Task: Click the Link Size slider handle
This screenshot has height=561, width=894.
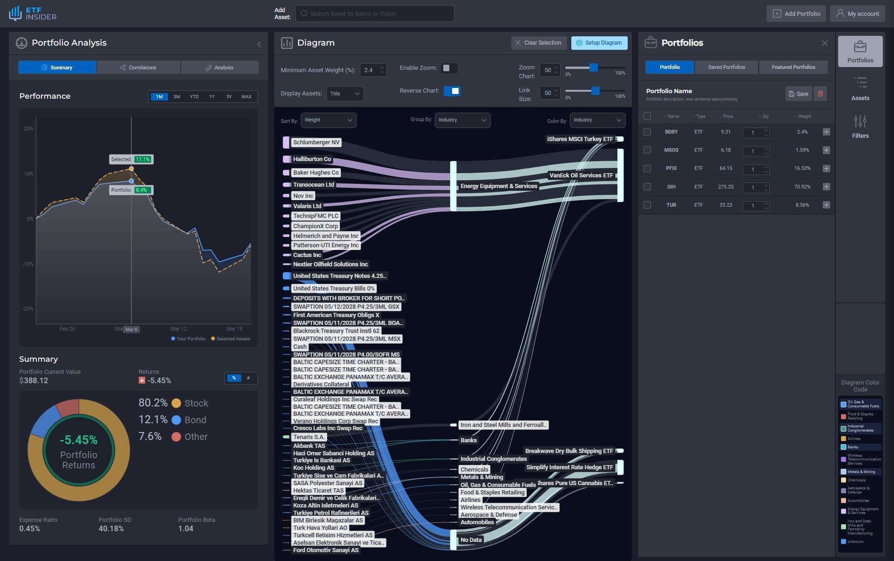Action: coord(595,91)
